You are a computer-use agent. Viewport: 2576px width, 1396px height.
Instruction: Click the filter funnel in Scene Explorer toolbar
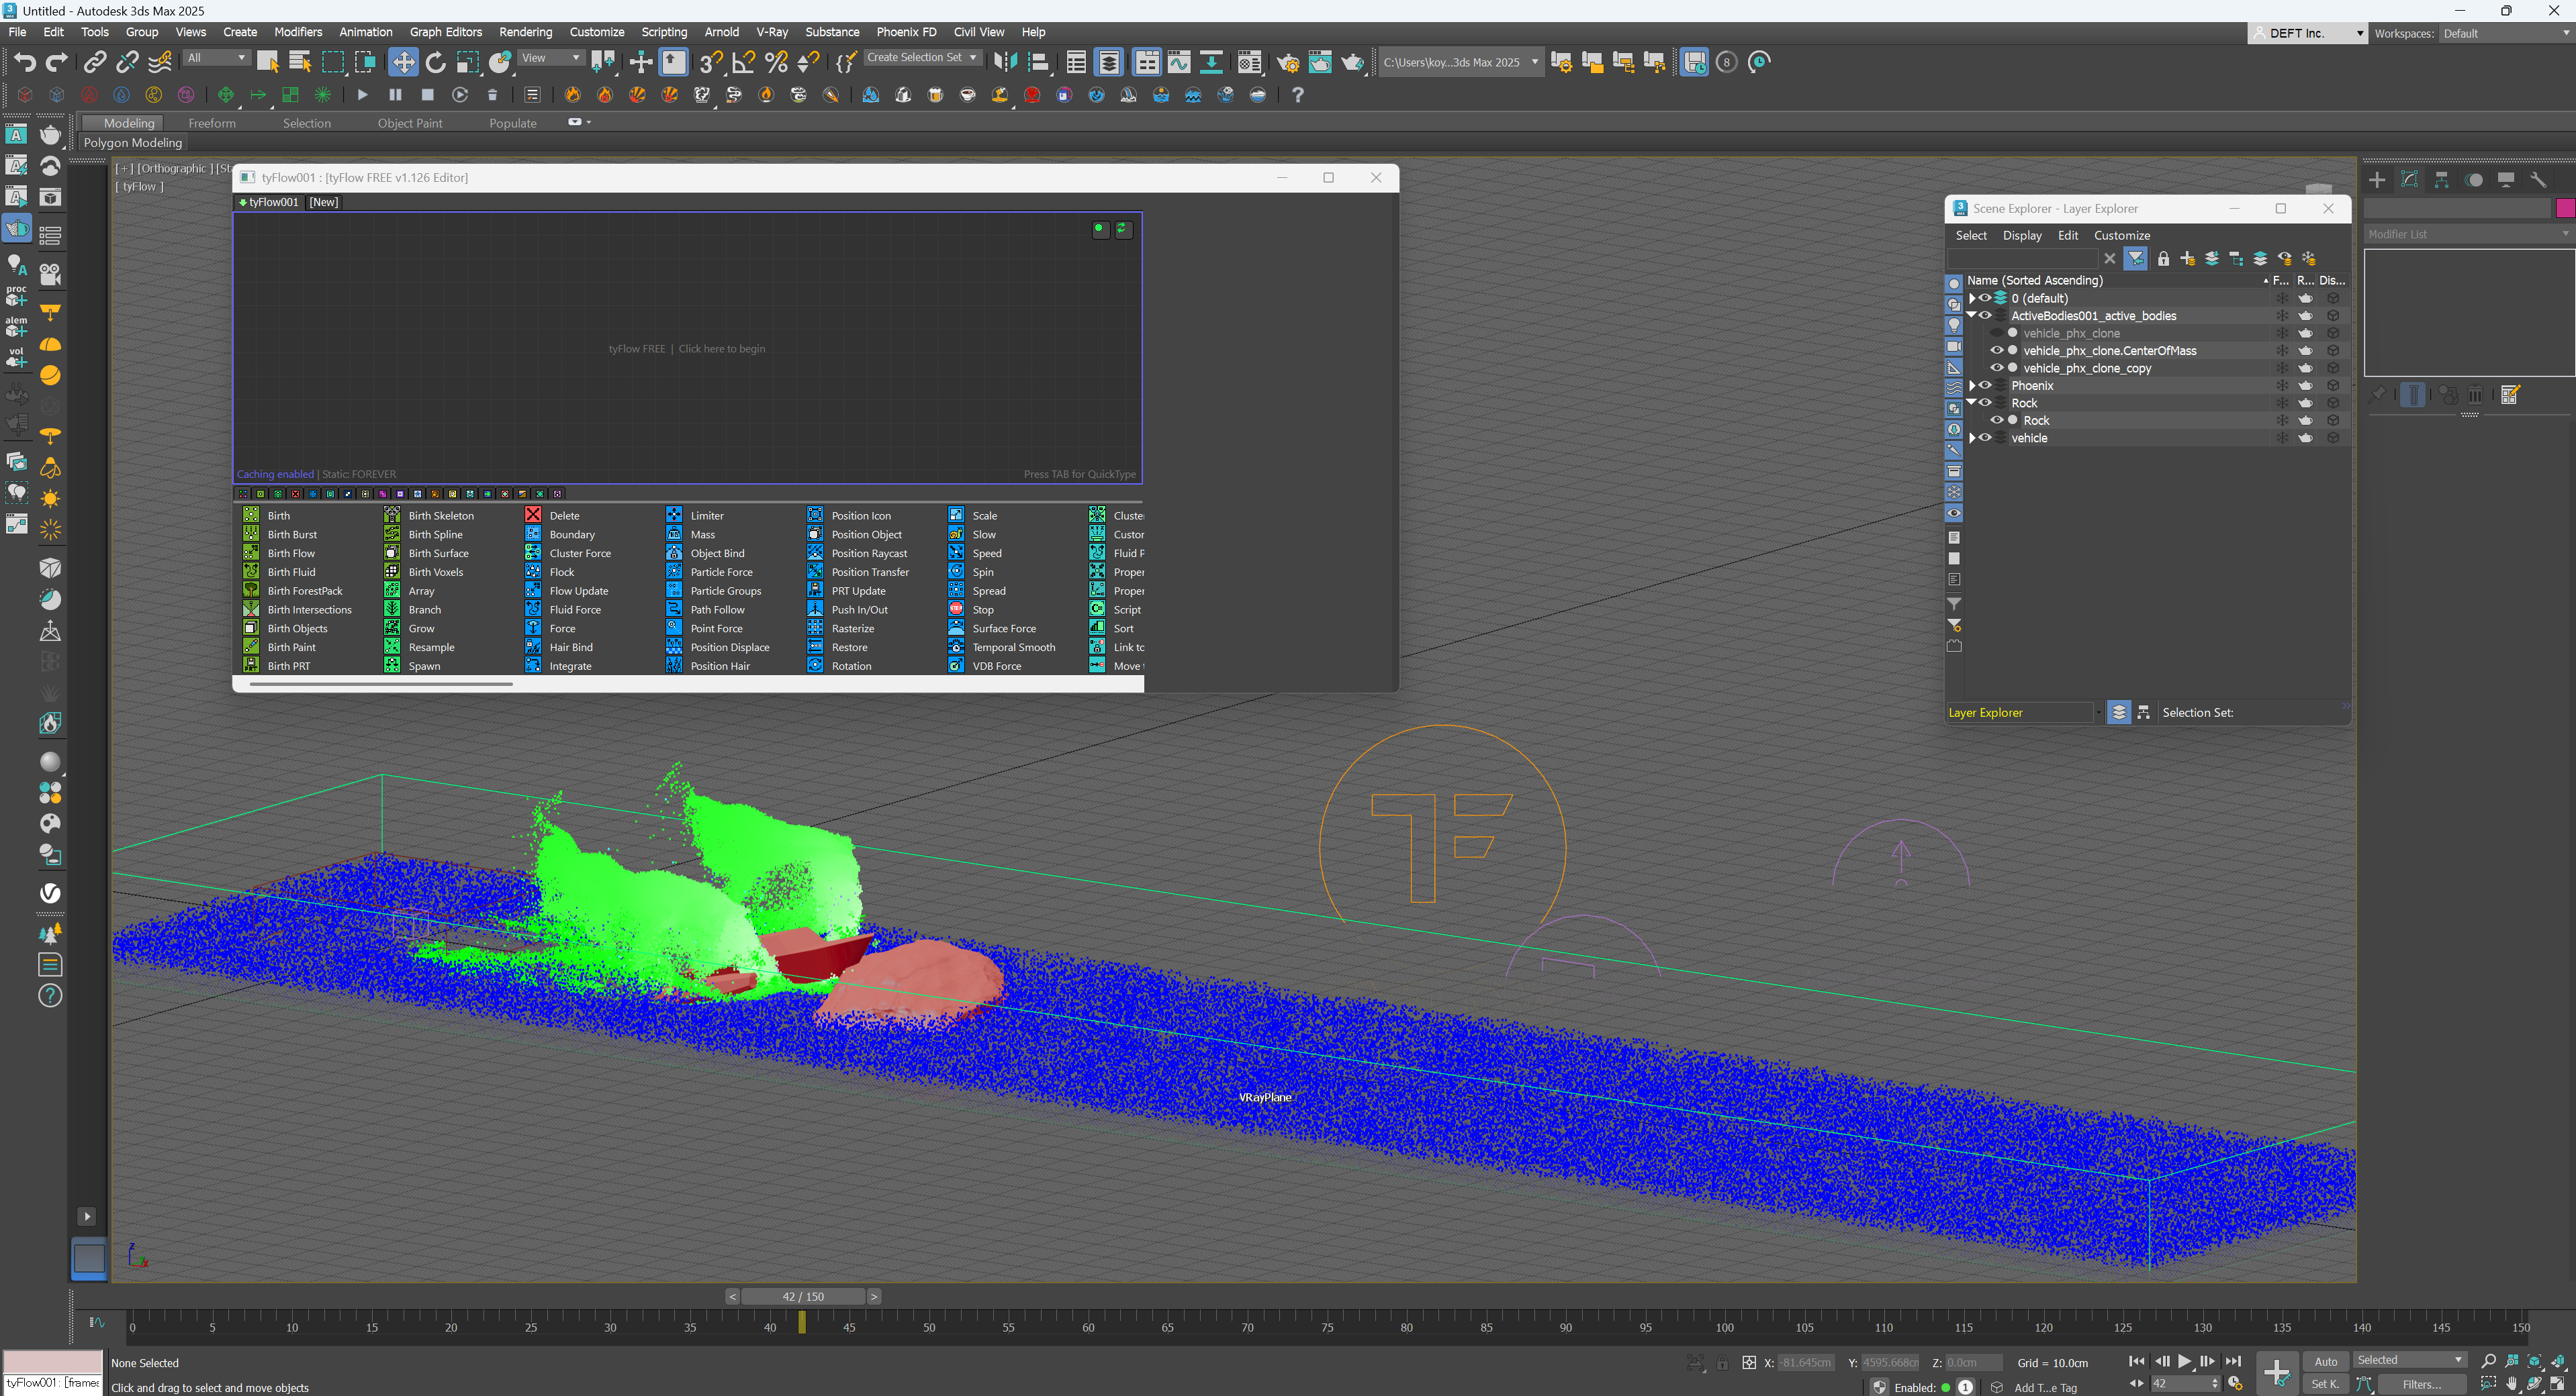click(x=2135, y=259)
